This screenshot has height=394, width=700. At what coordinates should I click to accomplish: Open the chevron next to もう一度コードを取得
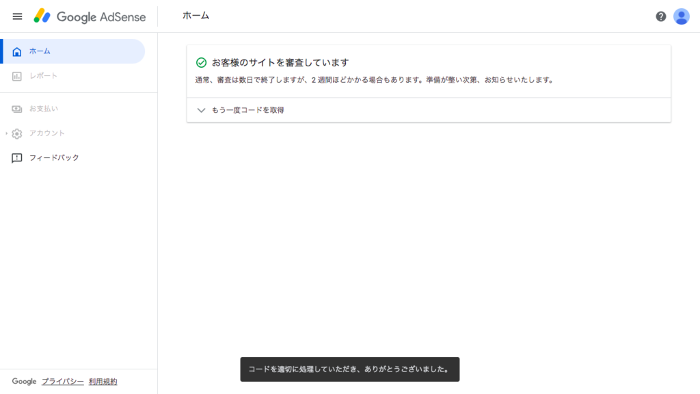[201, 109]
